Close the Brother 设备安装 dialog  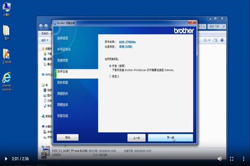pos(192,22)
